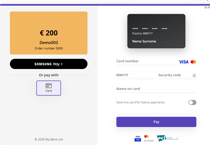This screenshot has width=210, height=145.
Task: Click the Card number input field
Action: (x=146, y=61)
